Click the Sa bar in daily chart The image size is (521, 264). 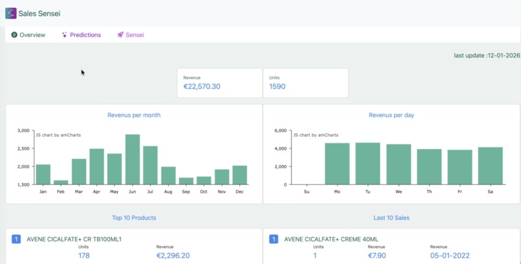click(x=491, y=166)
